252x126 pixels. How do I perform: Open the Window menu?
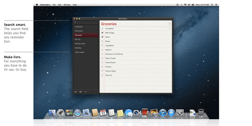click(x=67, y=5)
